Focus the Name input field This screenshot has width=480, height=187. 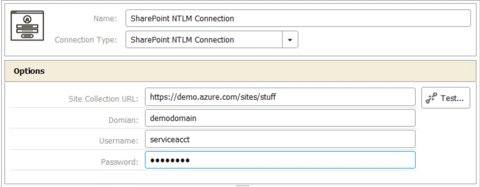tap(298, 18)
